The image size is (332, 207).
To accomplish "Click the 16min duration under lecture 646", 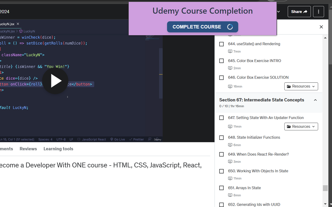I will click(238, 86).
